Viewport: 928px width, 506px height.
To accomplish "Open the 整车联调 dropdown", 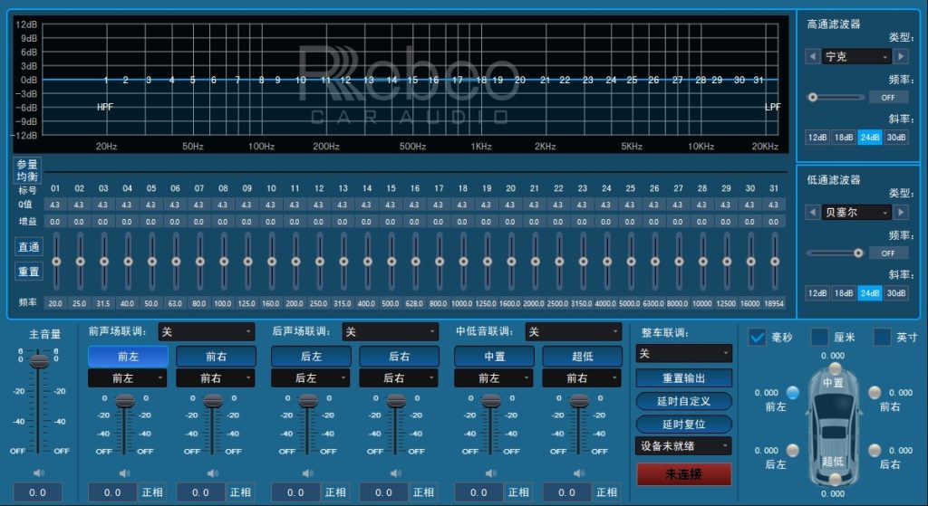I will coord(683,354).
